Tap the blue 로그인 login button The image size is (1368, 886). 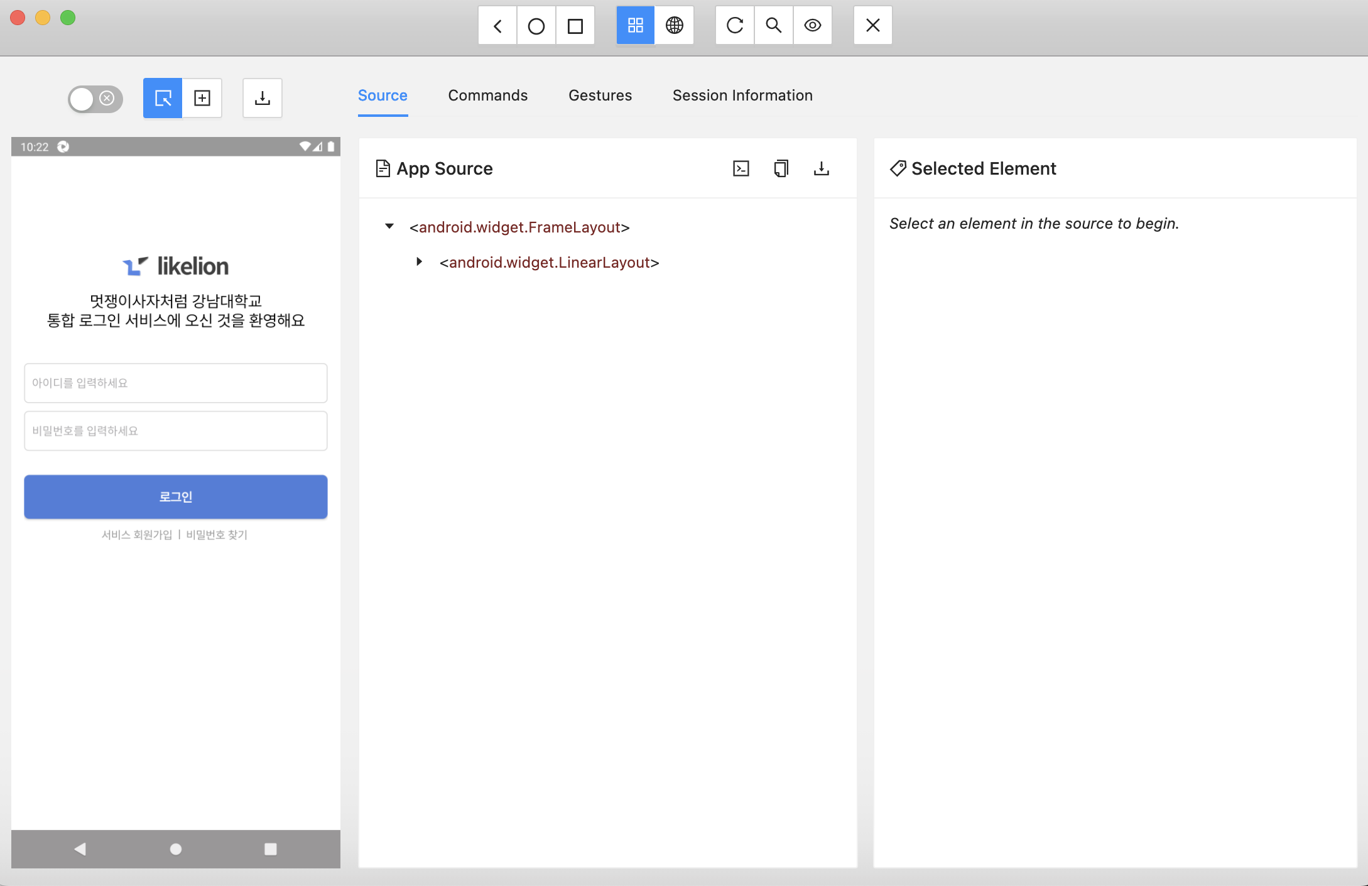click(x=175, y=496)
